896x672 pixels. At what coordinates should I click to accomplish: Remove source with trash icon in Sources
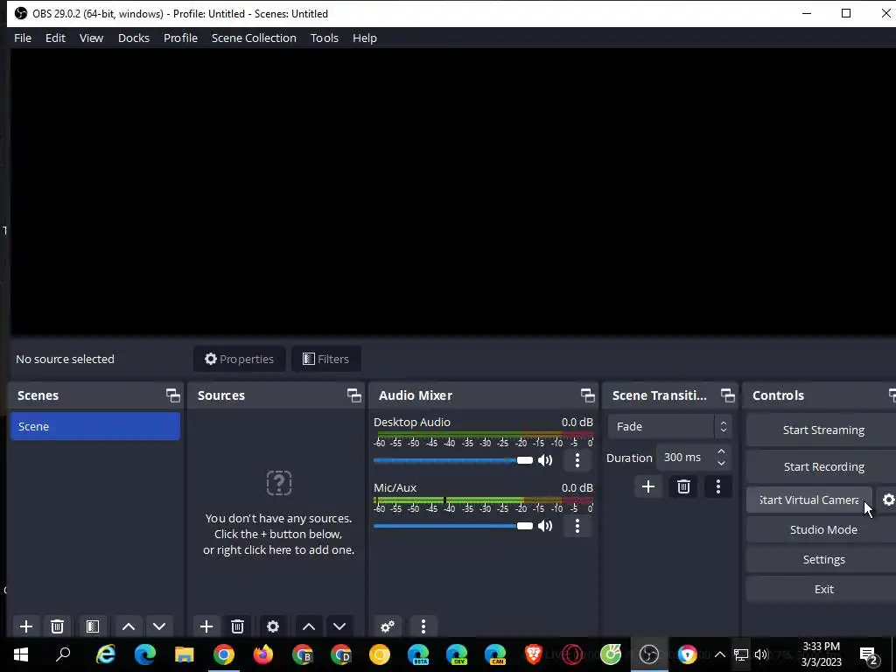point(238,626)
